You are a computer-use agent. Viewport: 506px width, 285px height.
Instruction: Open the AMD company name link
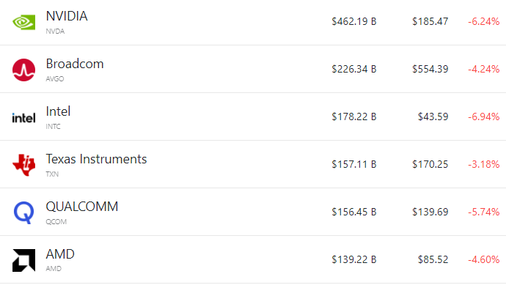60,254
